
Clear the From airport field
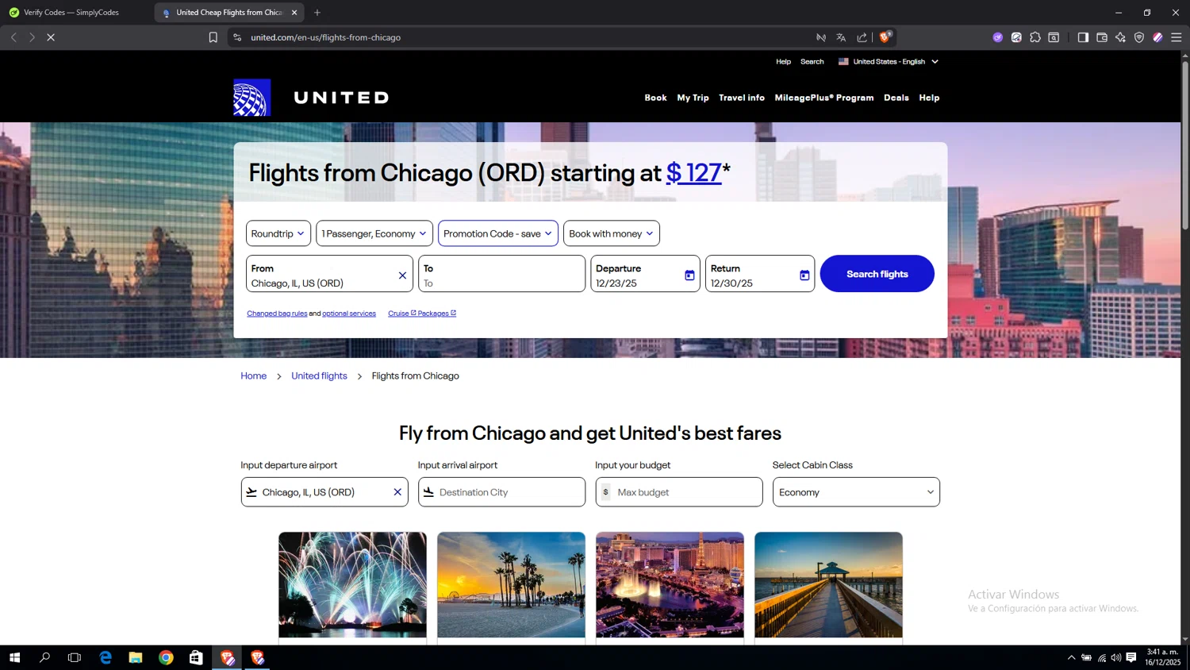tap(402, 275)
